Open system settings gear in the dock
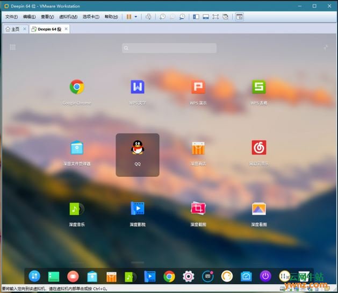Screen dimensions: 338x293 pos(189,276)
